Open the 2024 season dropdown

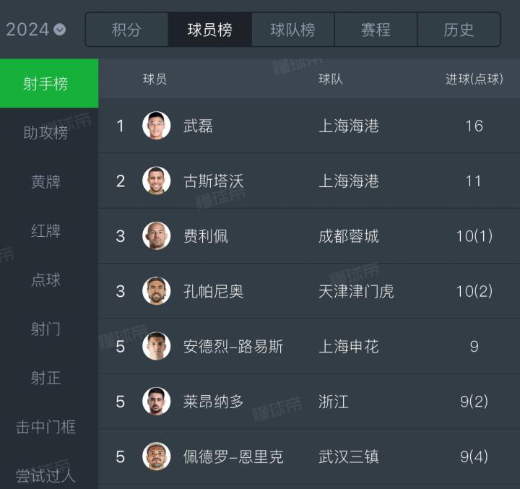tap(36, 30)
